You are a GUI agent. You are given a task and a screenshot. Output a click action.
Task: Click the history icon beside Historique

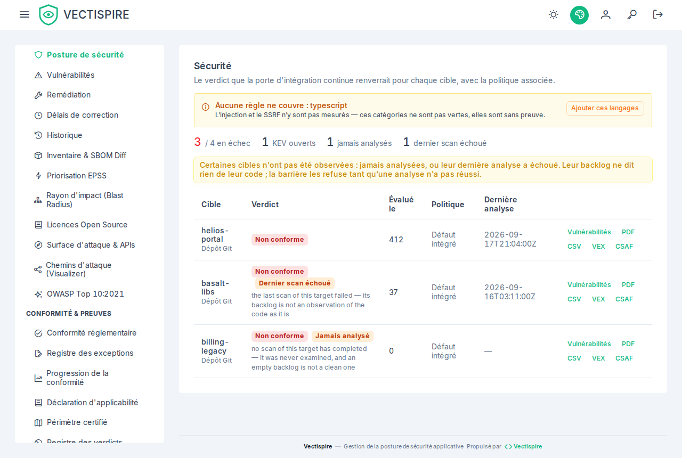38,135
